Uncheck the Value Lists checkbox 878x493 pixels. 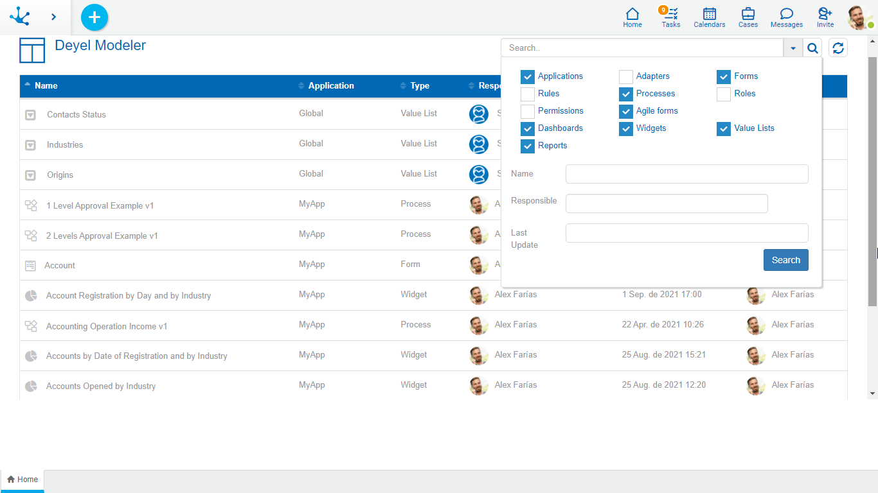[x=724, y=129]
